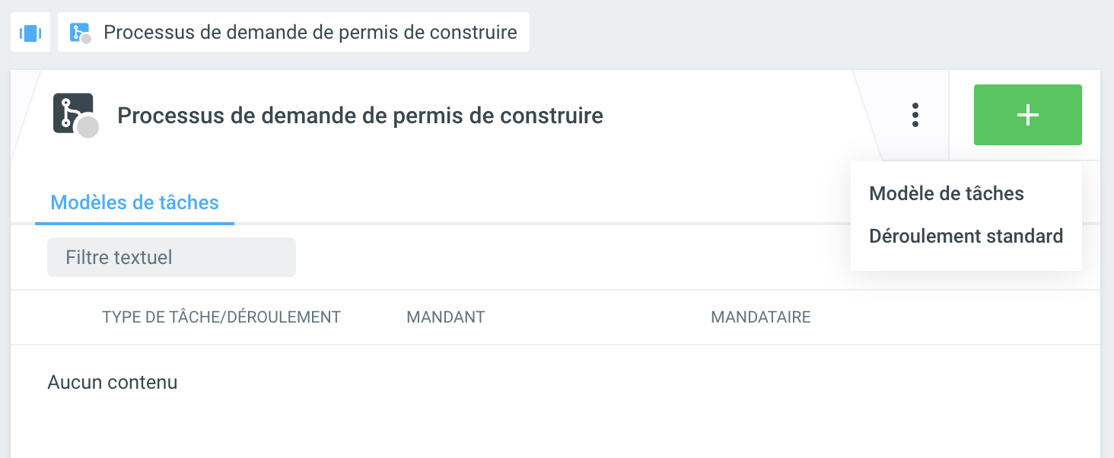Open the three-dot more options menu
The image size is (1114, 458).
(x=915, y=115)
